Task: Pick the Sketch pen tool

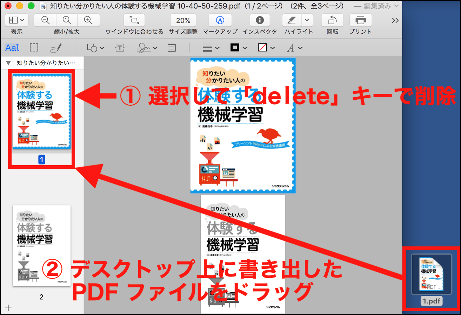Action: [x=56, y=48]
